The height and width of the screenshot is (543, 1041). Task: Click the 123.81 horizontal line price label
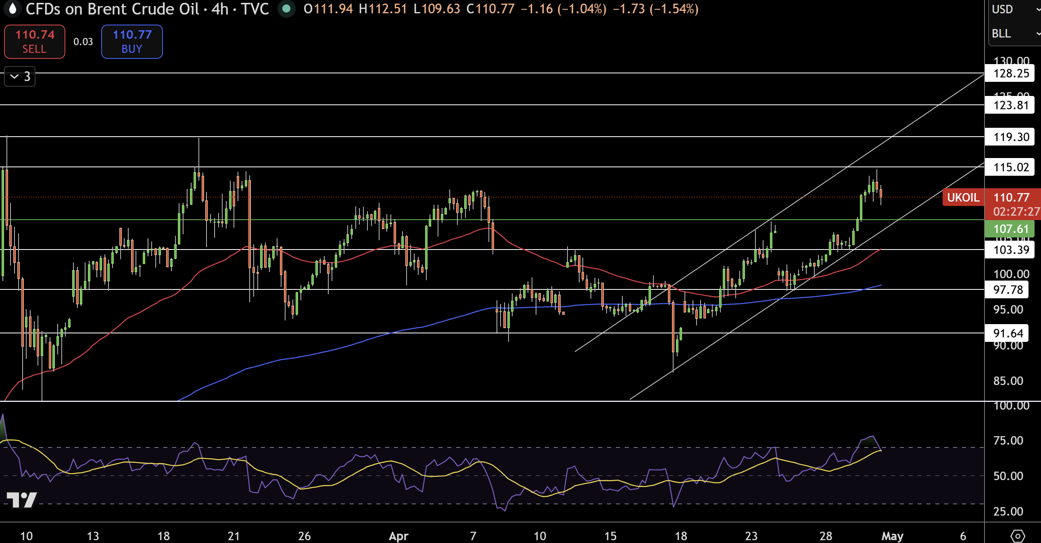point(1010,105)
